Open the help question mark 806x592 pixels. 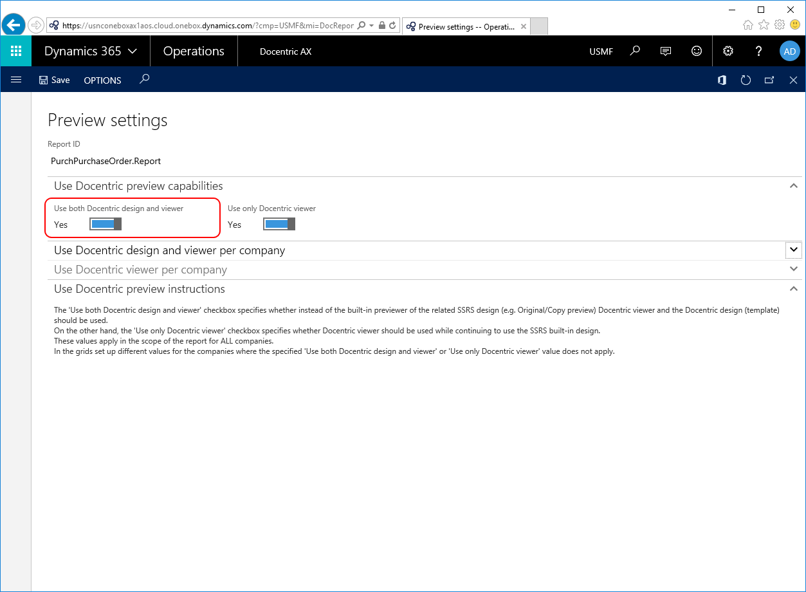click(759, 51)
